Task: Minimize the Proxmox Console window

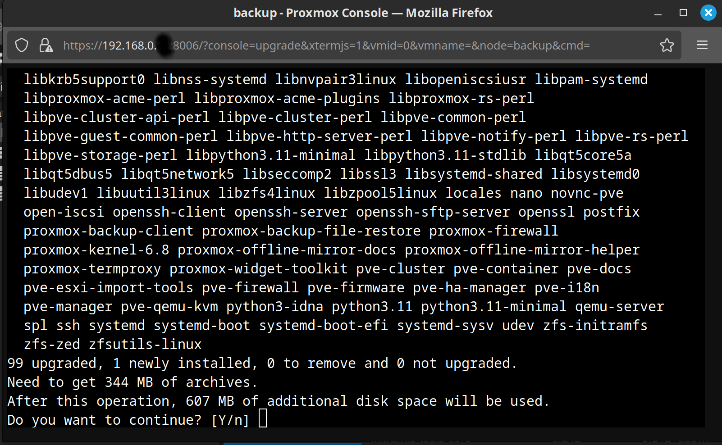Action: click(658, 13)
